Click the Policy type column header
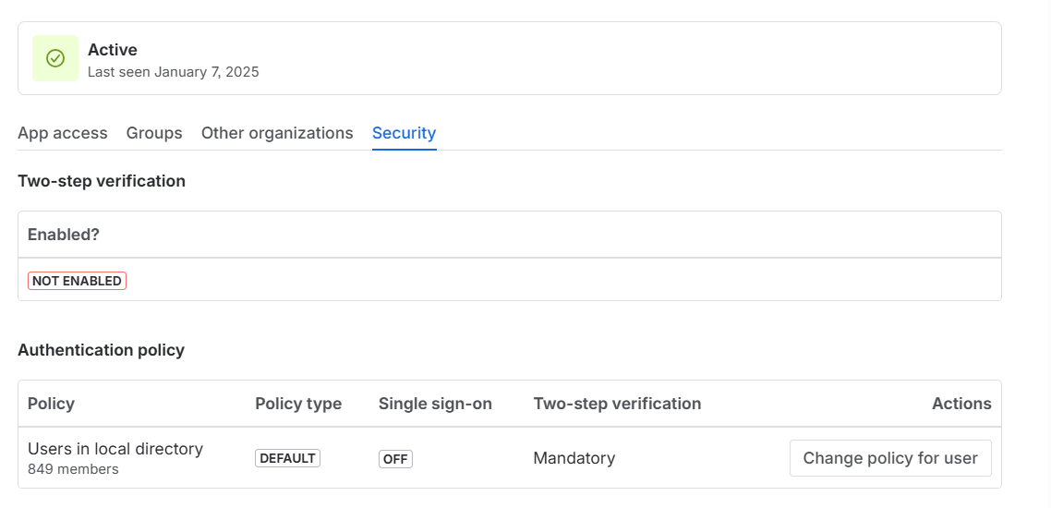 (x=298, y=404)
